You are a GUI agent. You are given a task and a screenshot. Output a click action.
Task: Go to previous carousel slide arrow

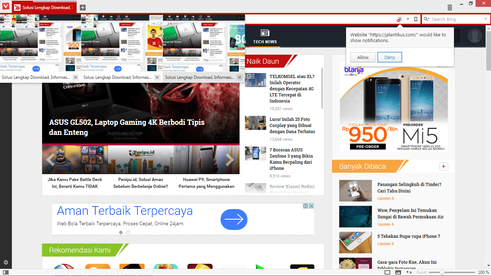click(51, 159)
